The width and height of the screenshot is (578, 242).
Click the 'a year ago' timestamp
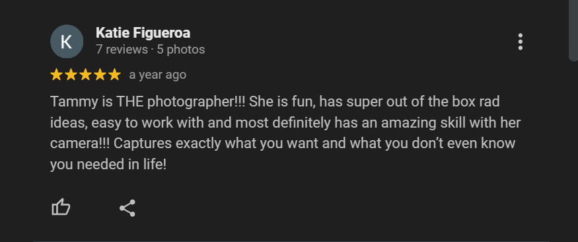(158, 75)
